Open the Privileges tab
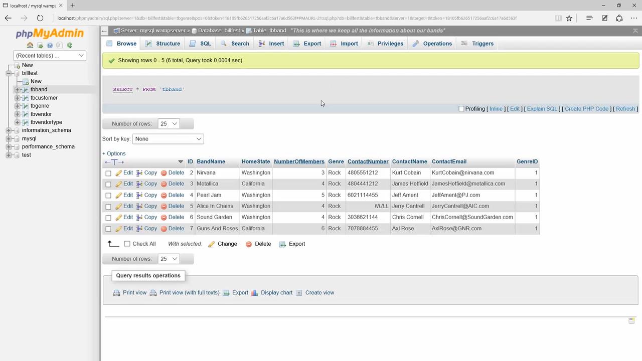Image resolution: width=642 pixels, height=361 pixels. coord(385,44)
